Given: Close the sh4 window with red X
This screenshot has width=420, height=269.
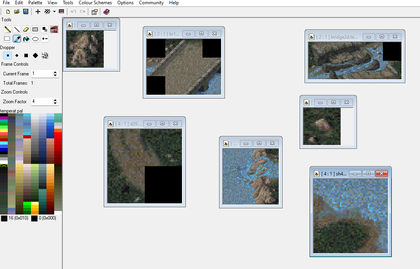Looking at the screenshot, I should (x=381, y=174).
